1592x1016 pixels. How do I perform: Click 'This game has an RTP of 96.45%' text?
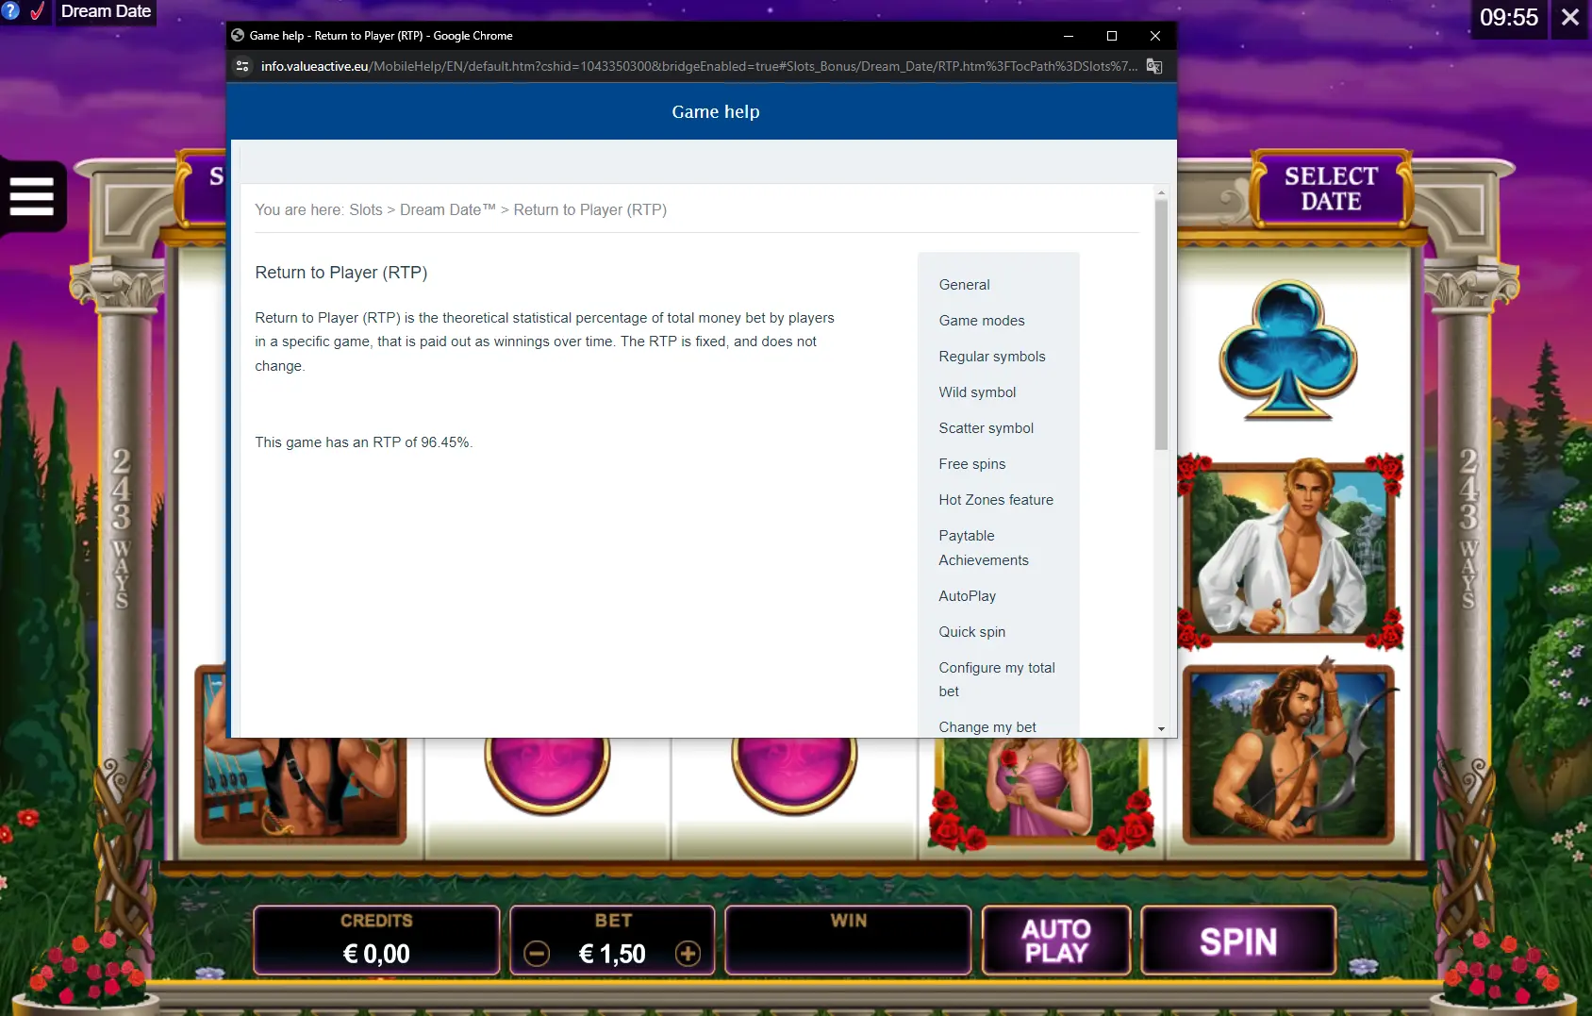[363, 442]
